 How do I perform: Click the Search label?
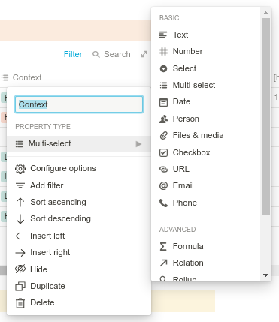coord(117,54)
